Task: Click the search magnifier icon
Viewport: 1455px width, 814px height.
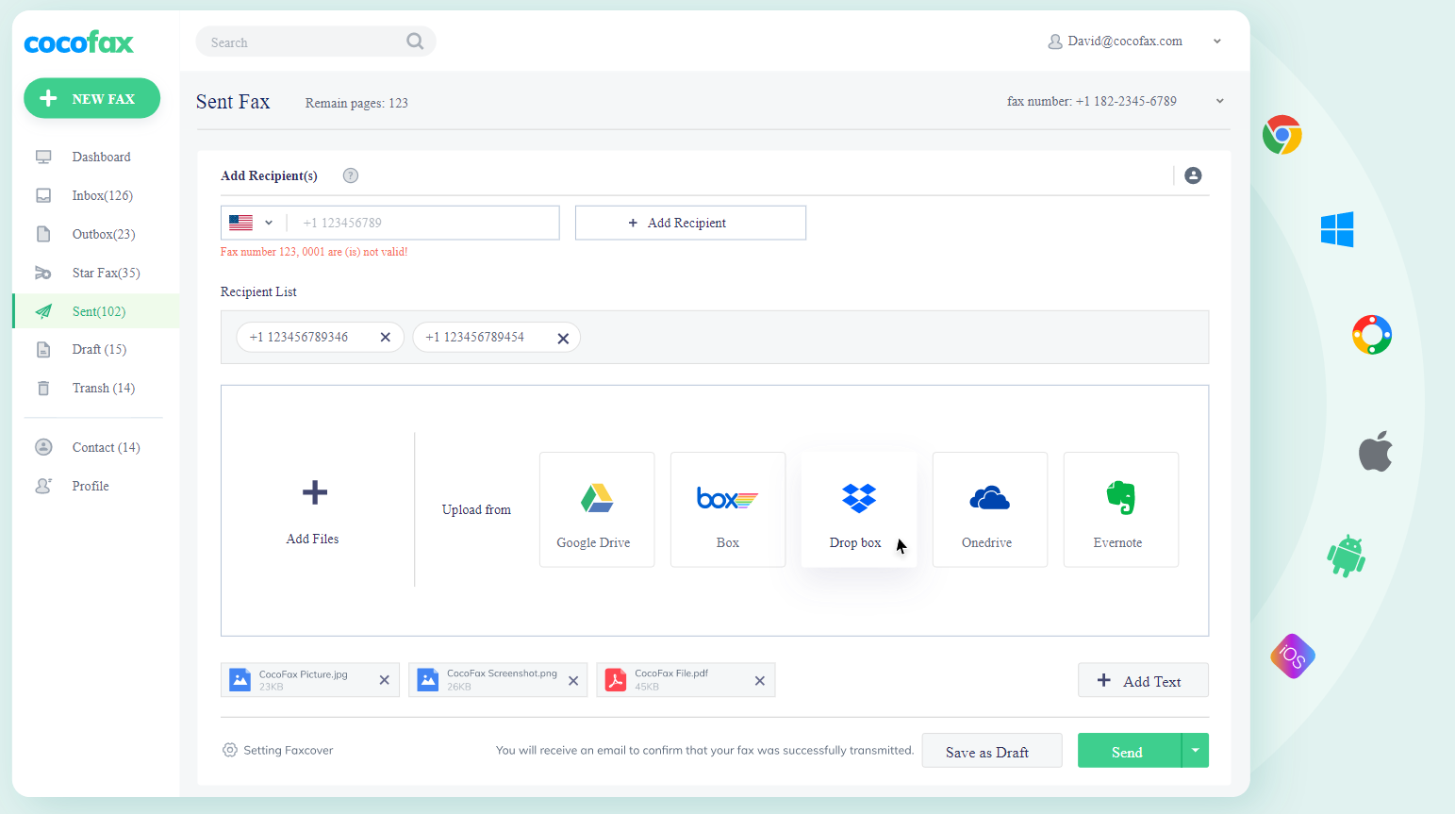Action: tap(415, 42)
